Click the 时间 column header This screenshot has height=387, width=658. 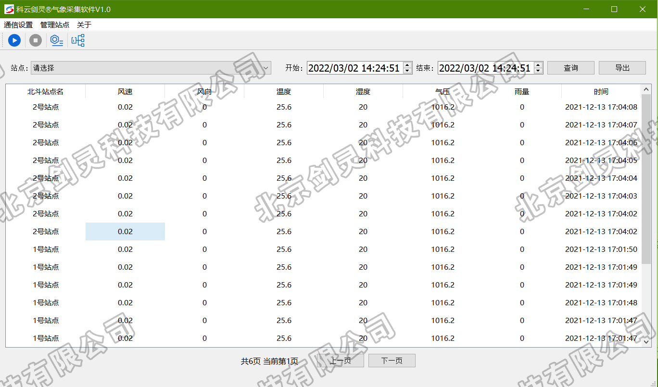(x=601, y=91)
